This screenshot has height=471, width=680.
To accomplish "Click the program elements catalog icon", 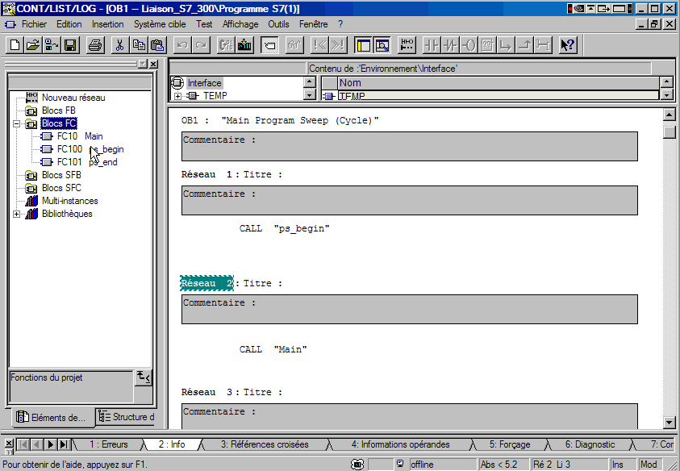I will click(269, 45).
